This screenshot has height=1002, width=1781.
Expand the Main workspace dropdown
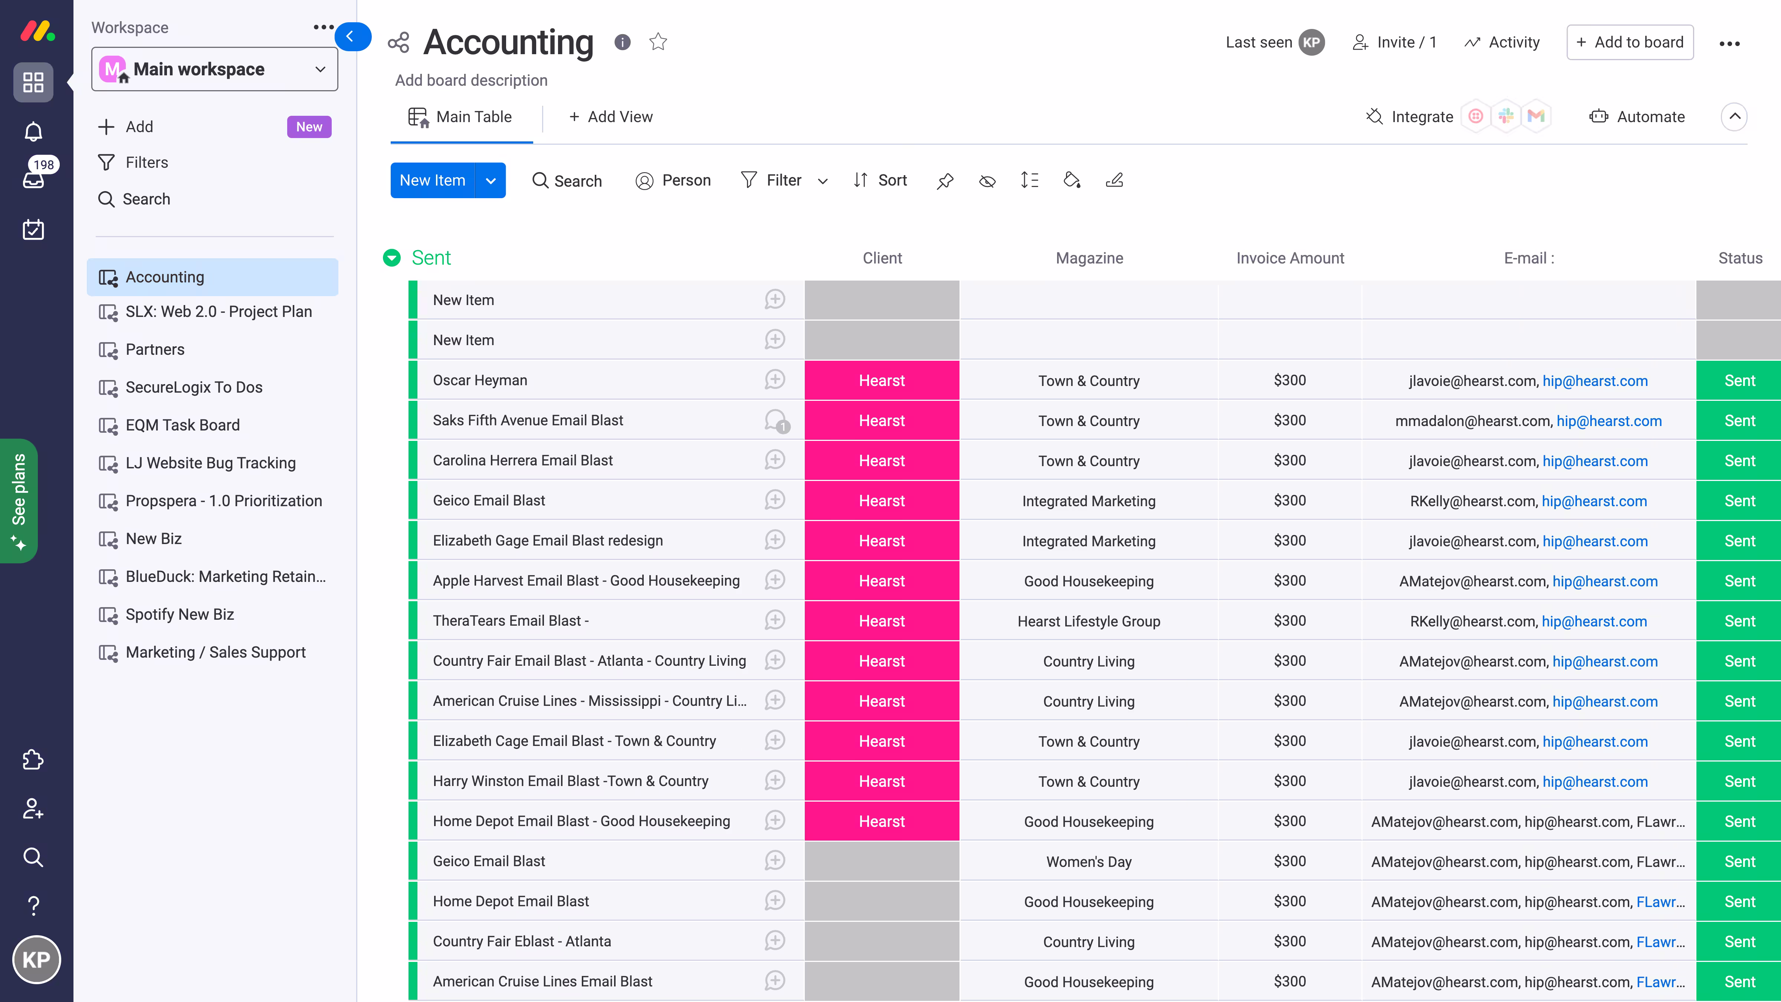[x=320, y=69]
